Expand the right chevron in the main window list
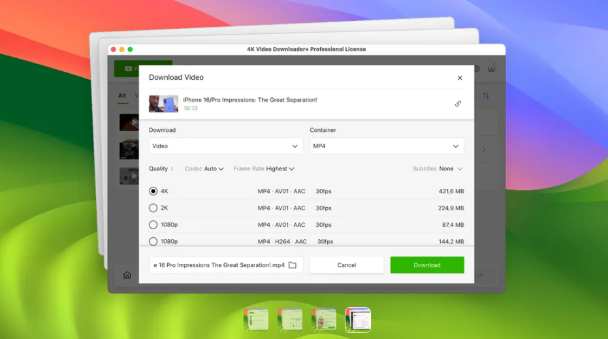Image resolution: width=608 pixels, height=339 pixels. tap(485, 150)
